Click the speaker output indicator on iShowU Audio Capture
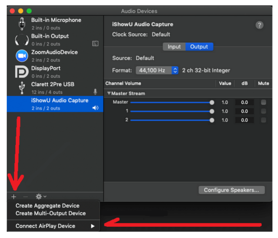Screen dimensions: 278x238 tap(95, 108)
